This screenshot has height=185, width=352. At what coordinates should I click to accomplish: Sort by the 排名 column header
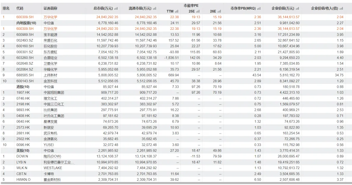[x=6, y=8]
